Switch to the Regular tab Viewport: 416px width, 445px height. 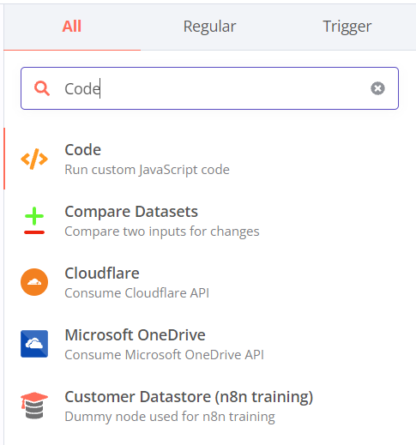[209, 27]
